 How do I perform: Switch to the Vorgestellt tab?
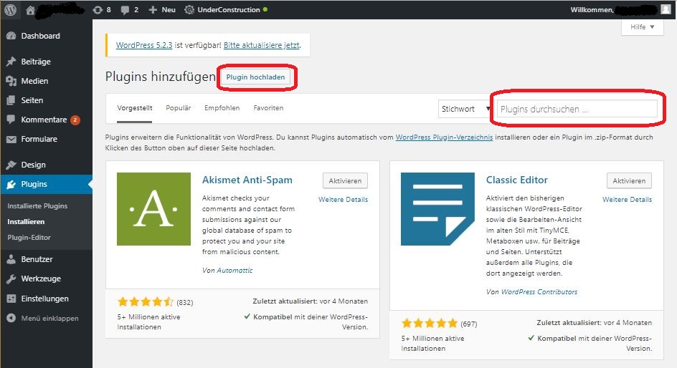[x=135, y=107]
